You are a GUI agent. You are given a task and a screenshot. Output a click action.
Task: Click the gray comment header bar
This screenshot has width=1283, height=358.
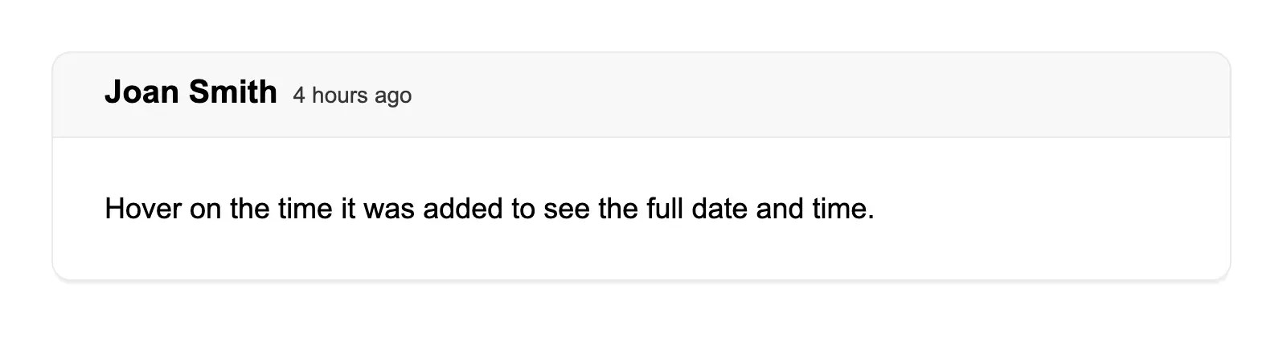click(x=804, y=96)
